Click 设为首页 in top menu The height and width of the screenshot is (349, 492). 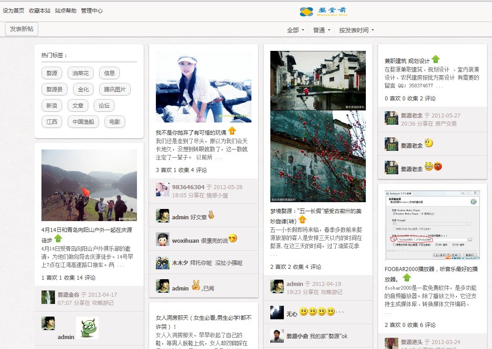pyautogui.click(x=14, y=10)
